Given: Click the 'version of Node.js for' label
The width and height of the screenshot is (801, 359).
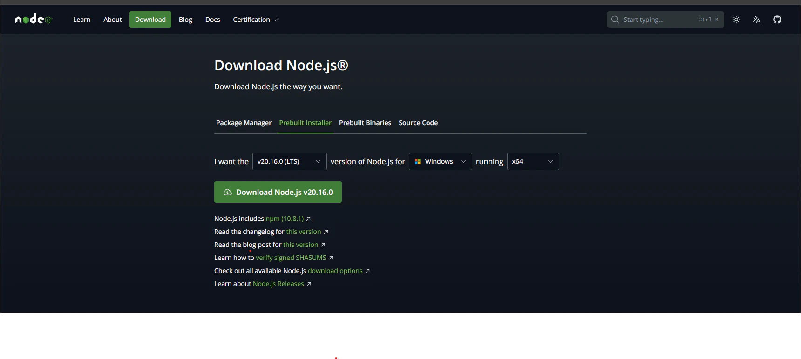Looking at the screenshot, I should (368, 161).
